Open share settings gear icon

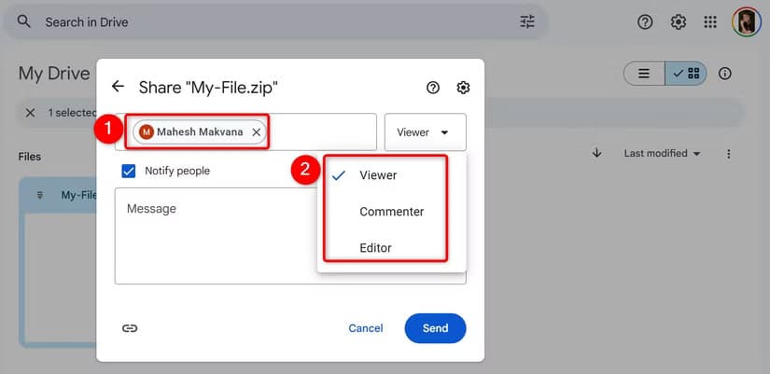(463, 88)
